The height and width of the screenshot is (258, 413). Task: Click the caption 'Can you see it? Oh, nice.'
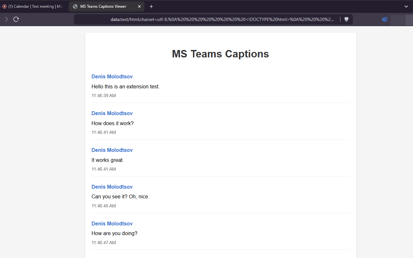(120, 197)
